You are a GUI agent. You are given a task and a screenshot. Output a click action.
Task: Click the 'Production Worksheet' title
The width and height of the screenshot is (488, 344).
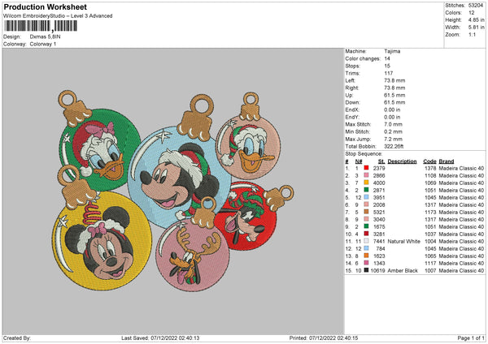pyautogui.click(x=45, y=6)
